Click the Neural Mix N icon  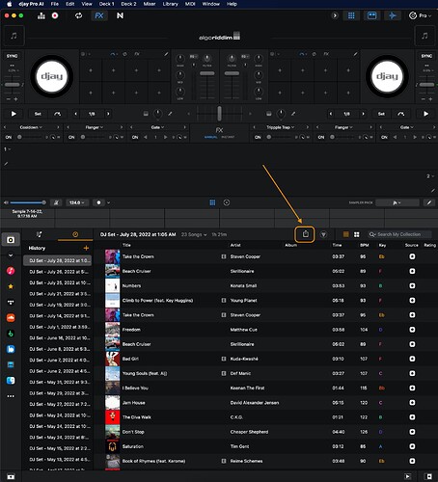click(x=120, y=15)
